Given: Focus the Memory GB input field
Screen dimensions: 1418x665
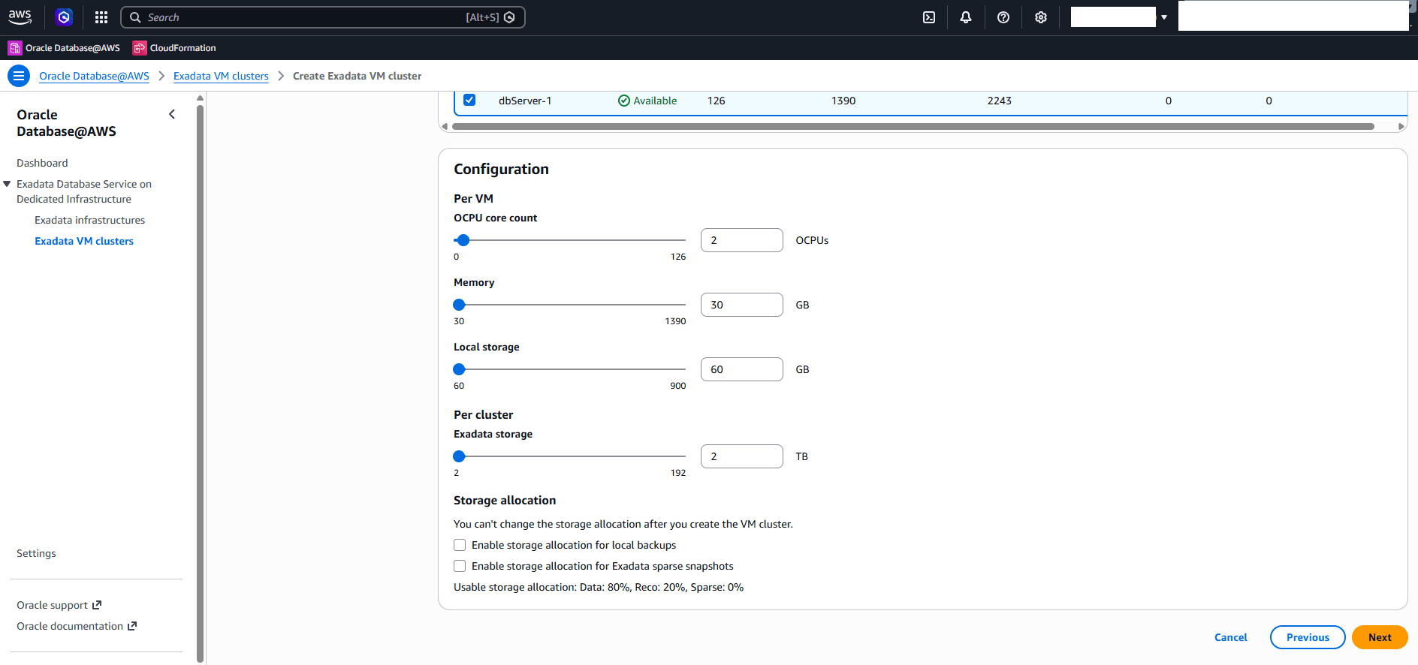Looking at the screenshot, I should 742,305.
